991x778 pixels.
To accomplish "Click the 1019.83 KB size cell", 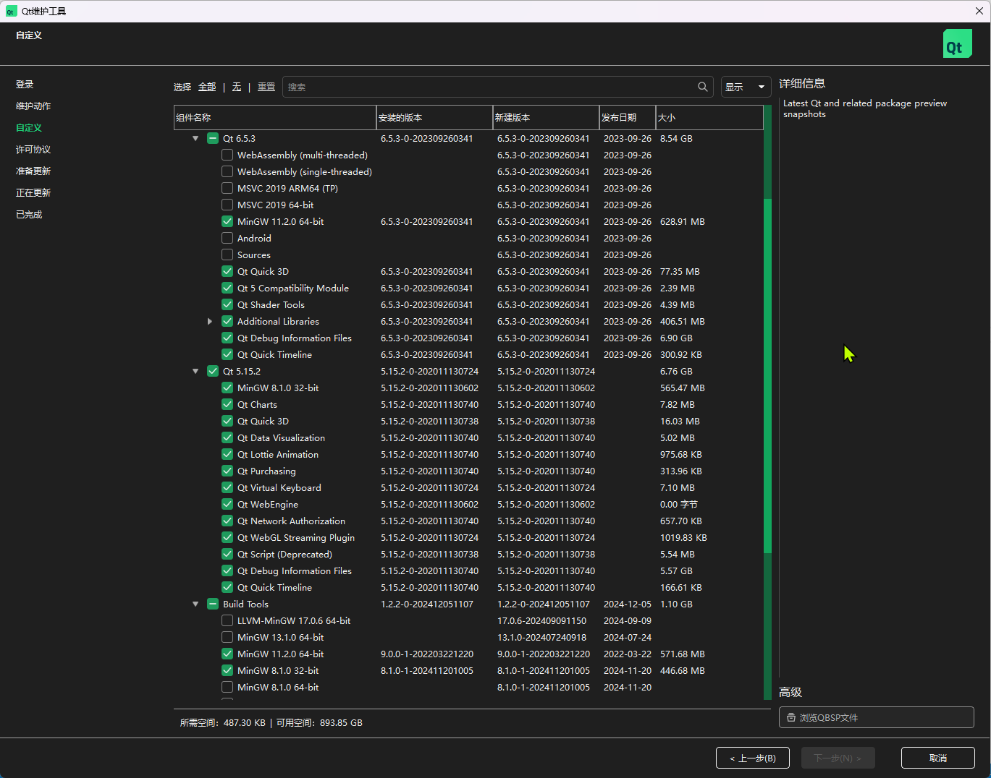I will [683, 537].
